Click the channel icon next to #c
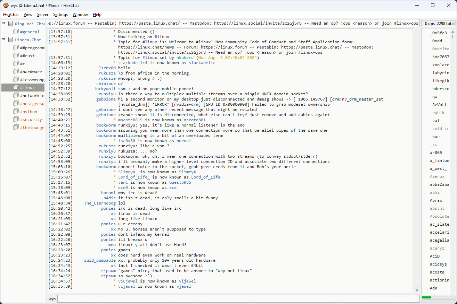 tap(16, 64)
